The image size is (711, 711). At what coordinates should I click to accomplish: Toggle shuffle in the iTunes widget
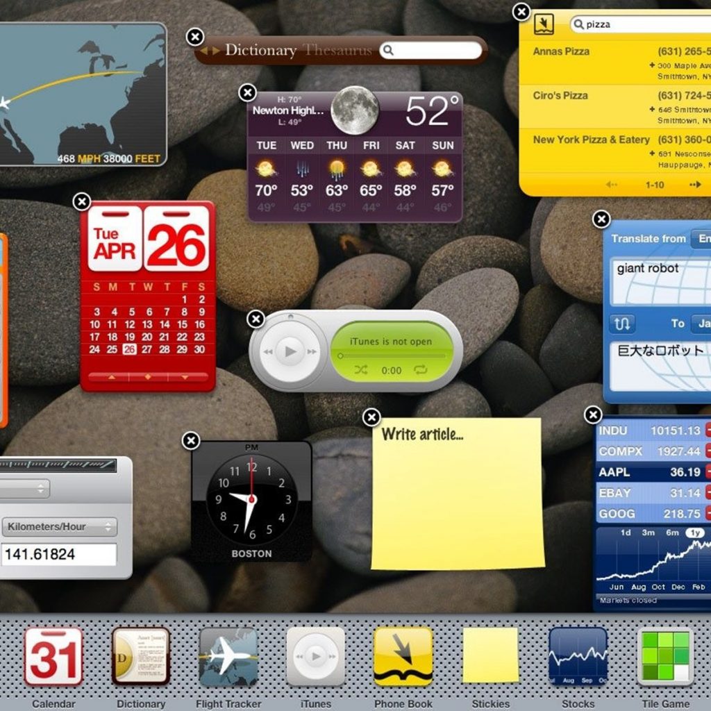(361, 370)
